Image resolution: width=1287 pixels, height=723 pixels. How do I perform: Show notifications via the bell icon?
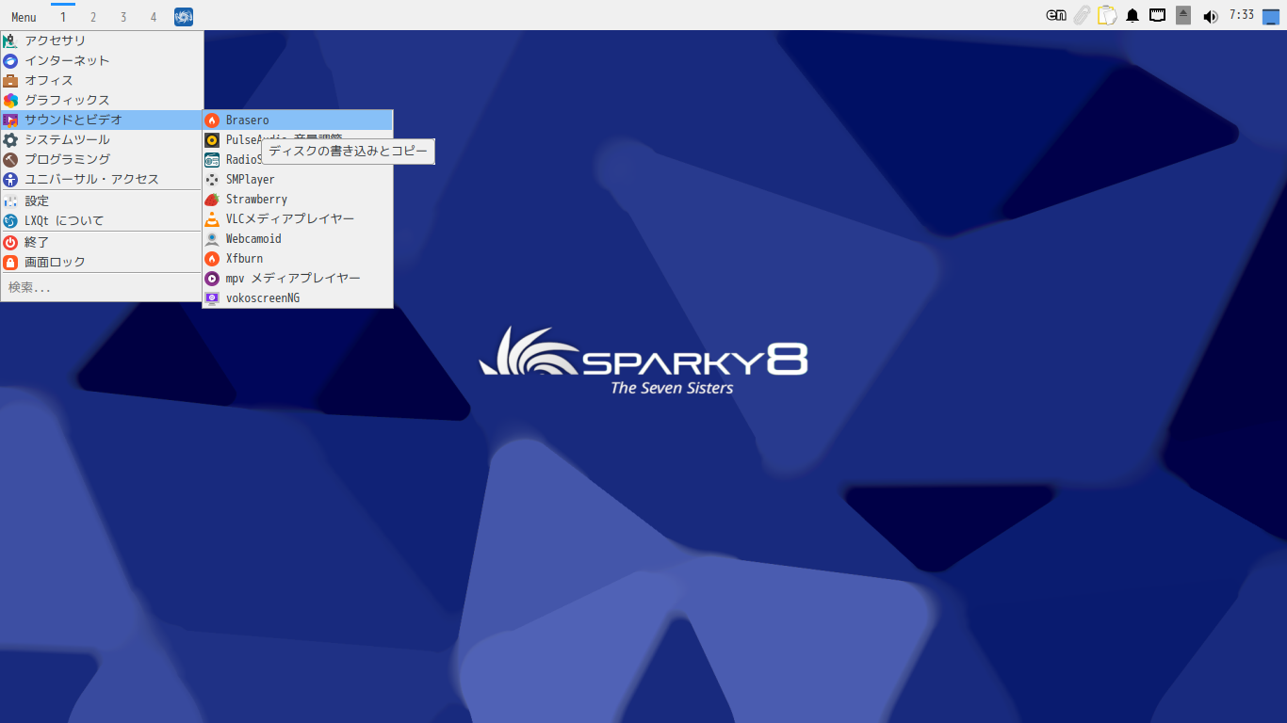1132,16
